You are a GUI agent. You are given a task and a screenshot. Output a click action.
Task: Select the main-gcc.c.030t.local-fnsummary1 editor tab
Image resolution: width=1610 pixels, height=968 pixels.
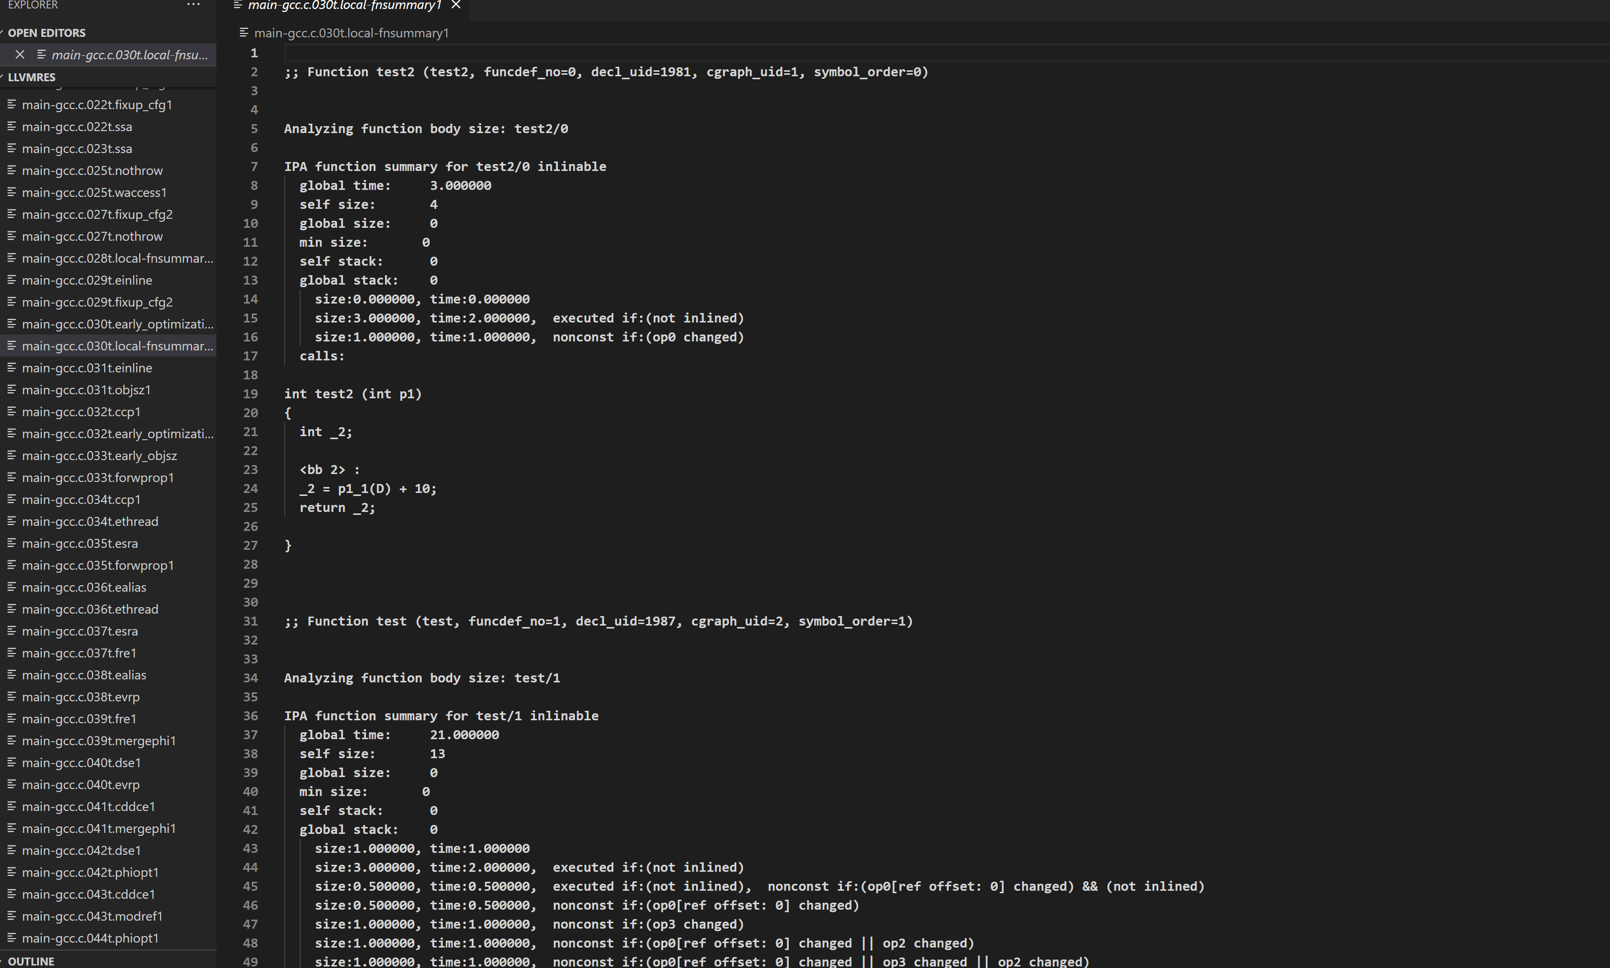coord(345,6)
